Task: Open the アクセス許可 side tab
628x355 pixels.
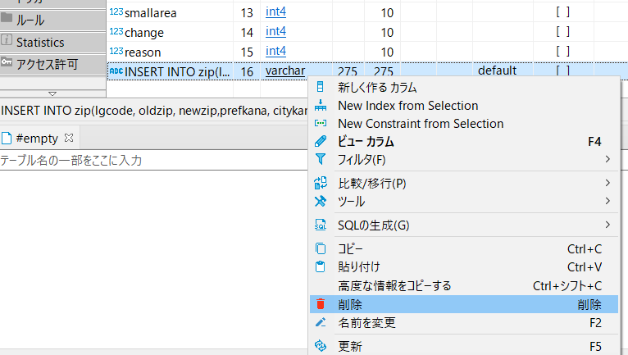Action: [52, 64]
